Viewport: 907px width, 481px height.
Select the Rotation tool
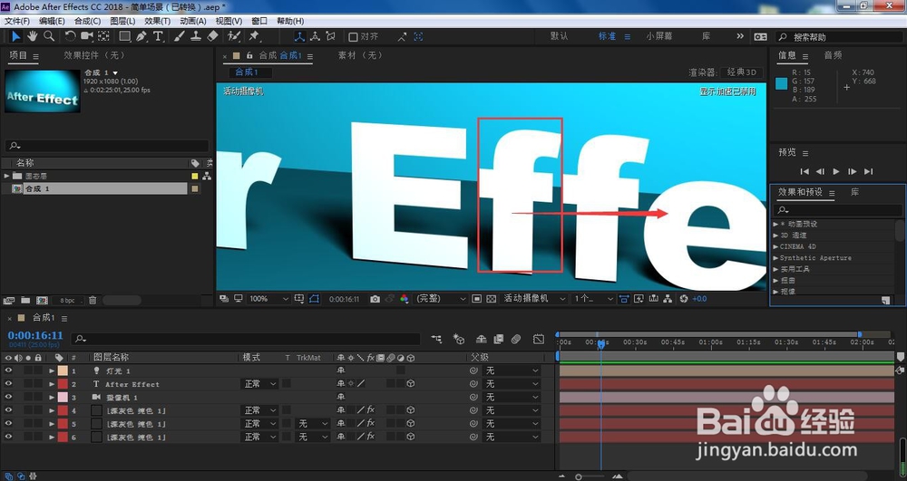pyautogui.click(x=71, y=36)
